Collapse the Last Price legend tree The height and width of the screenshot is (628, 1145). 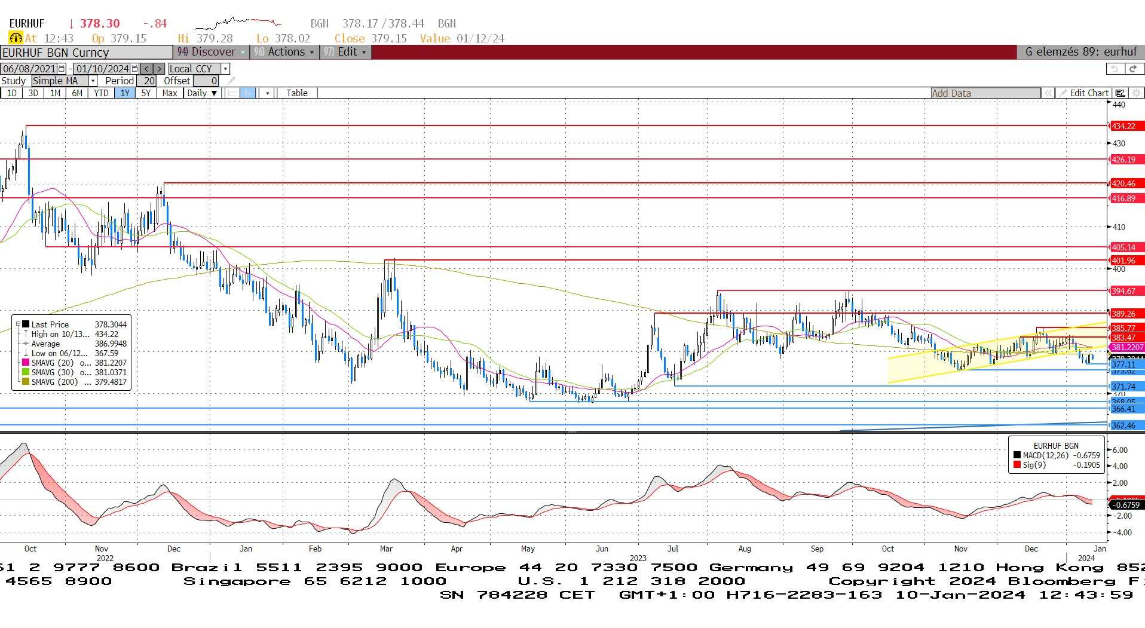[18, 324]
